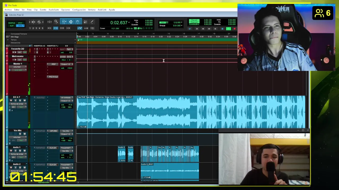Open the IPEF insert on Master 1

[53, 64]
